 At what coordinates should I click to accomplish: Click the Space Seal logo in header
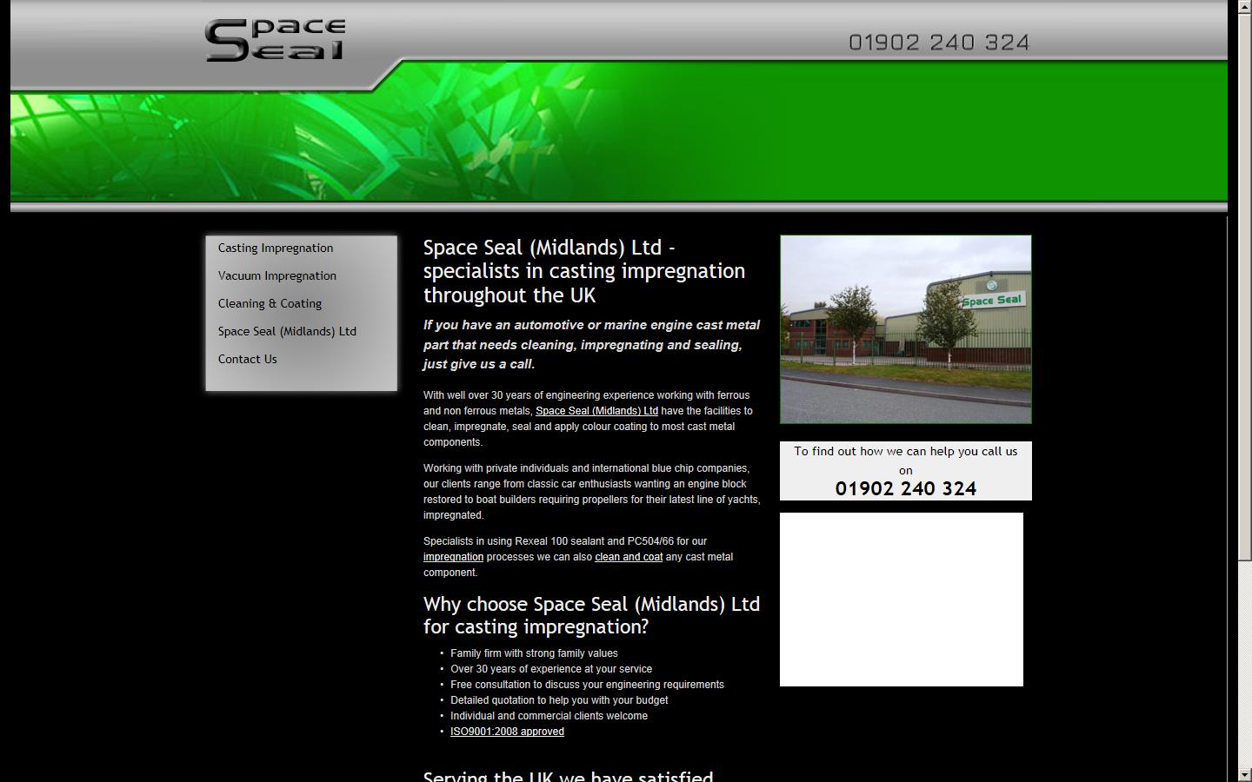pos(275,41)
